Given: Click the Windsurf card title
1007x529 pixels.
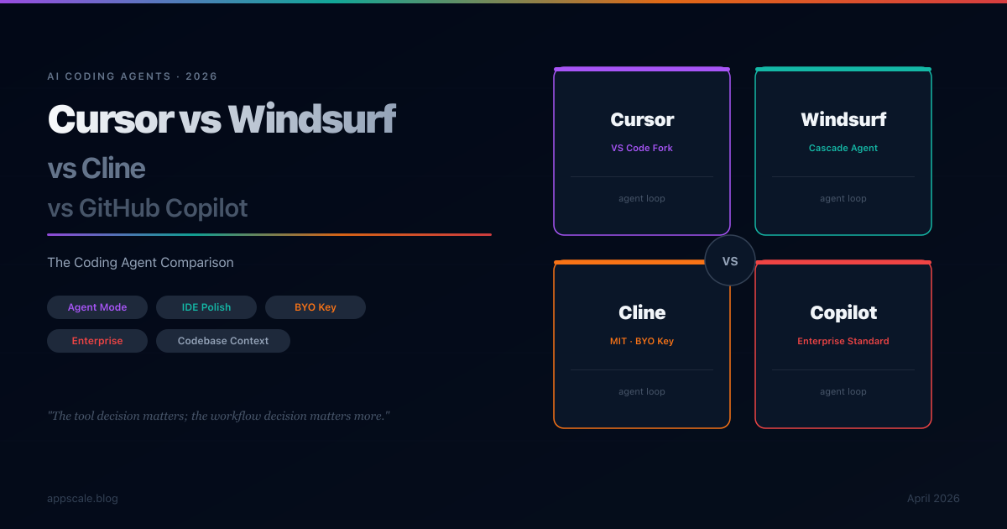Looking at the screenshot, I should 843,120.
